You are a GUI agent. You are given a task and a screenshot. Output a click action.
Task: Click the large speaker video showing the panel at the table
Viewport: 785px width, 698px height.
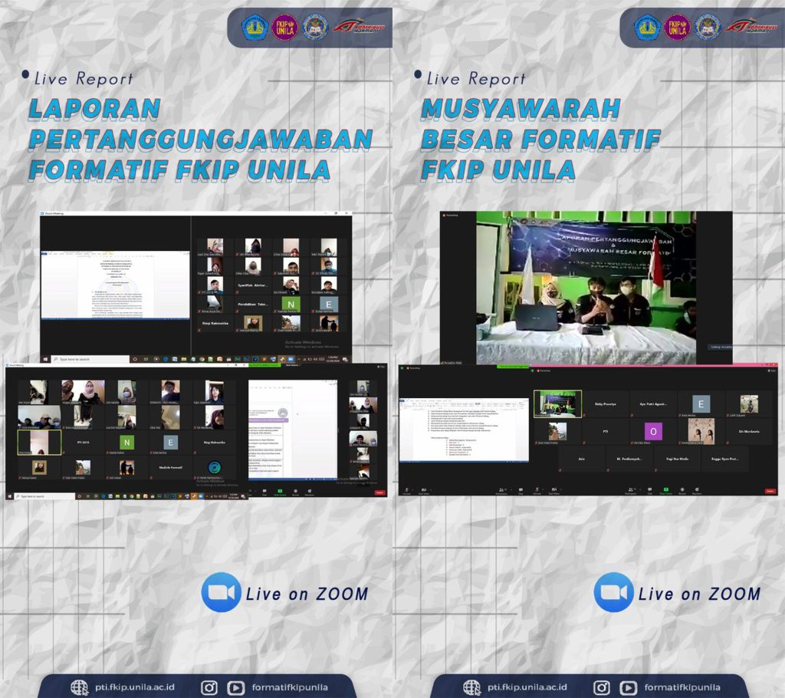[x=586, y=288]
